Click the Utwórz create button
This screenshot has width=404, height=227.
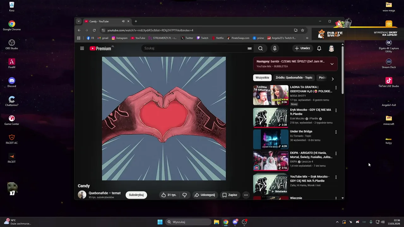[x=303, y=48]
